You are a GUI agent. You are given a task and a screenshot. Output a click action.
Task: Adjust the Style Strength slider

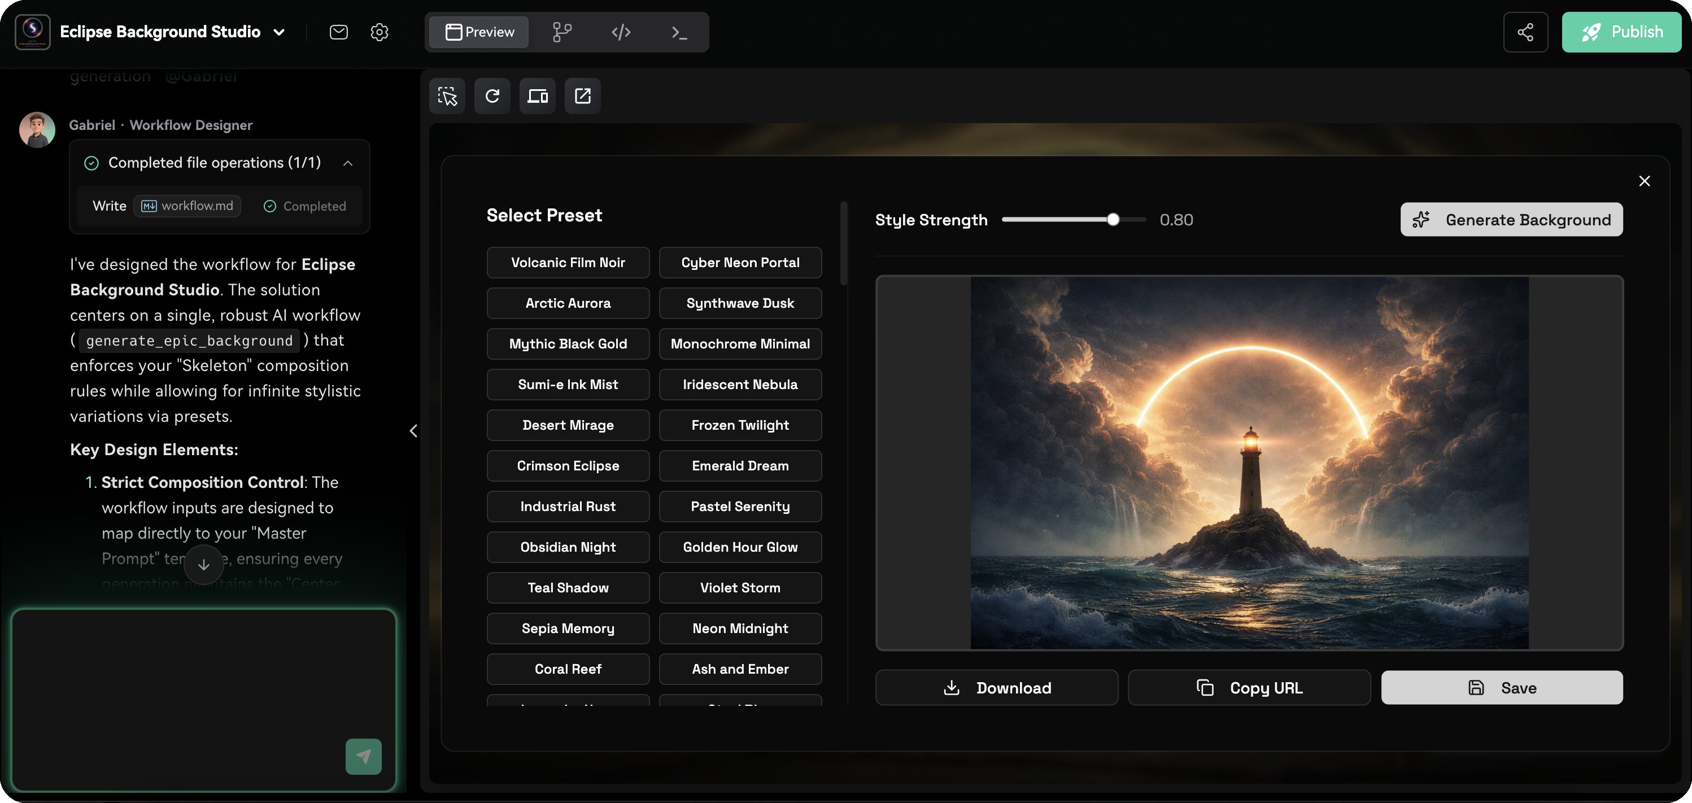1112,220
